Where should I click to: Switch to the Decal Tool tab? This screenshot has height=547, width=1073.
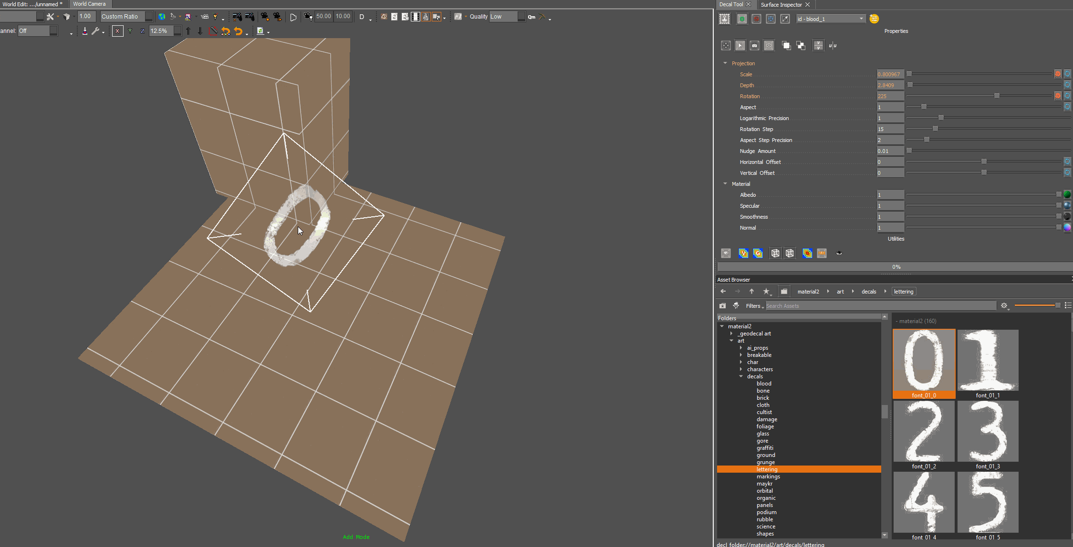(x=731, y=4)
